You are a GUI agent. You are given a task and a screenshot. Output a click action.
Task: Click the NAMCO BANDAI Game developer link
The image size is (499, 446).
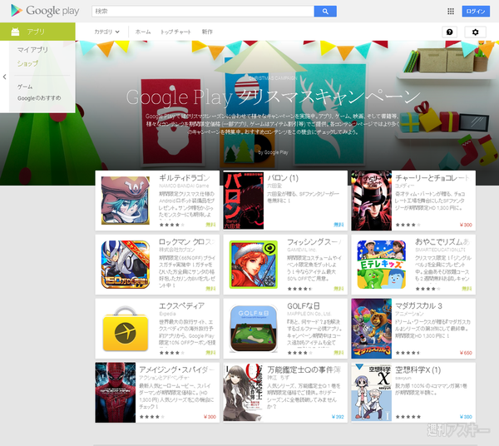(x=184, y=186)
